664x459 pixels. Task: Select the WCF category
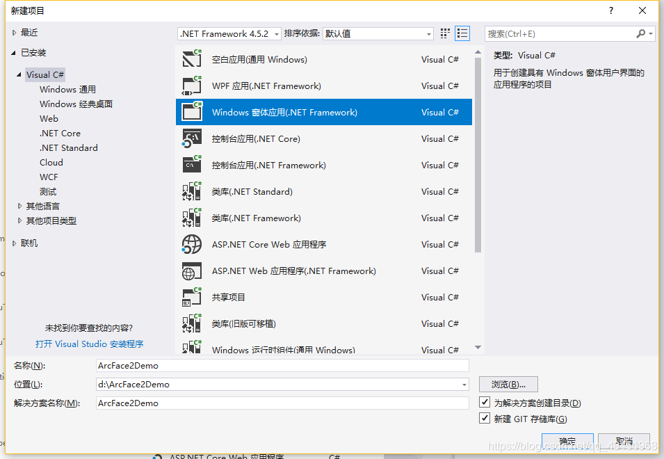49,177
